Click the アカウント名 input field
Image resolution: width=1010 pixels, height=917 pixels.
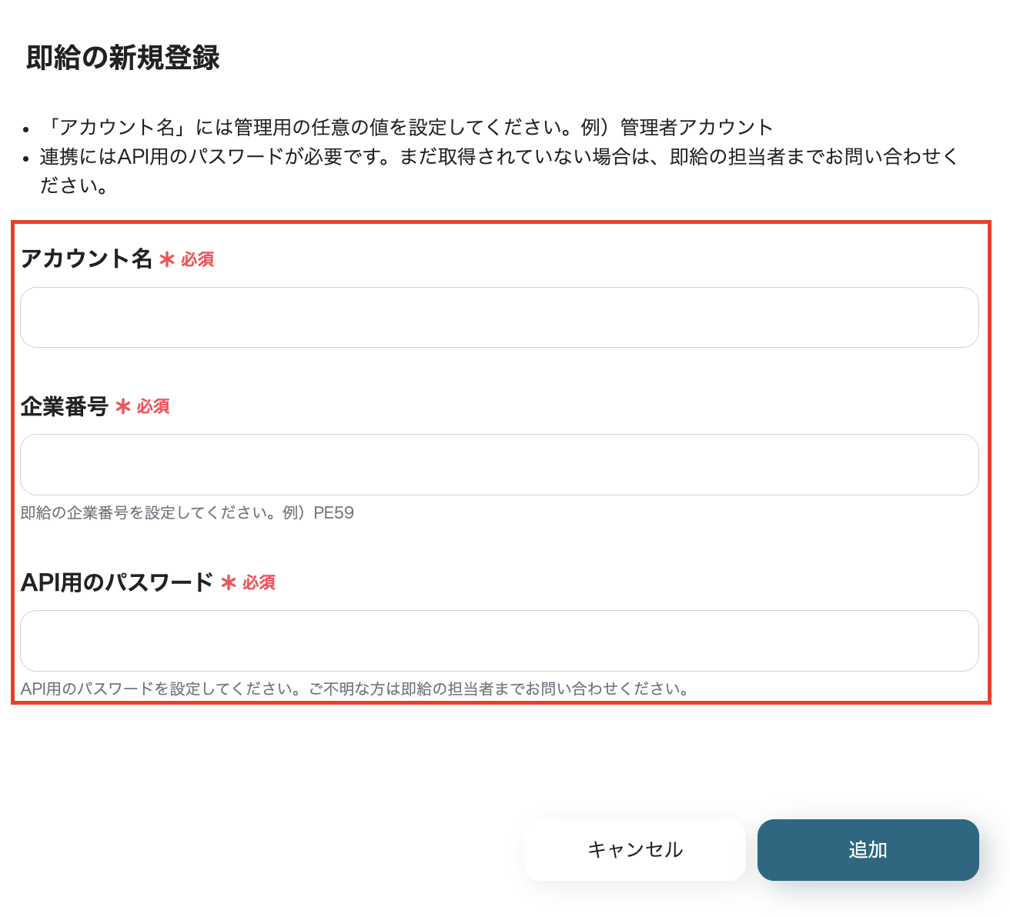coord(500,318)
